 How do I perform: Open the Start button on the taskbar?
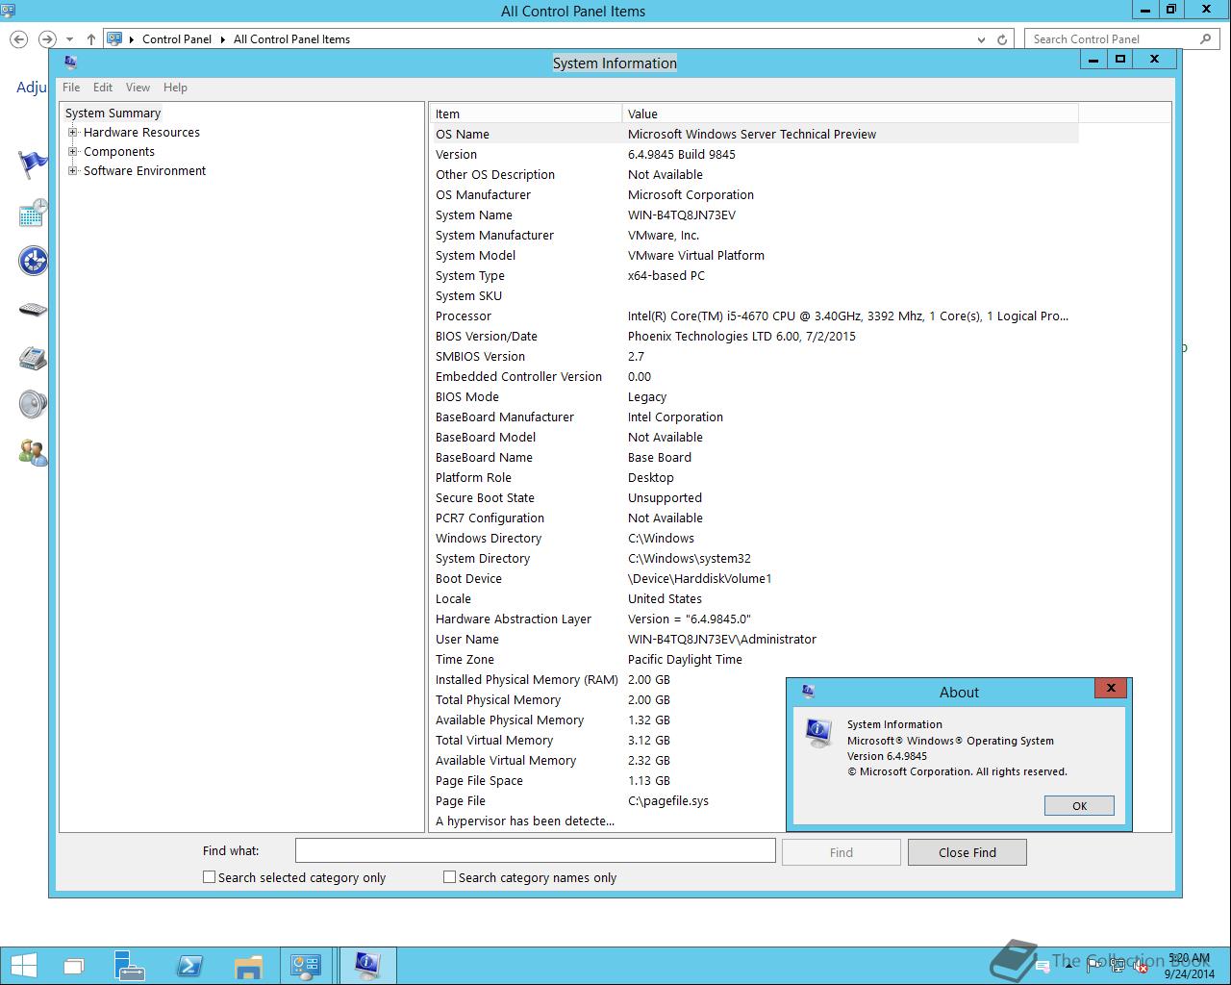(x=23, y=966)
